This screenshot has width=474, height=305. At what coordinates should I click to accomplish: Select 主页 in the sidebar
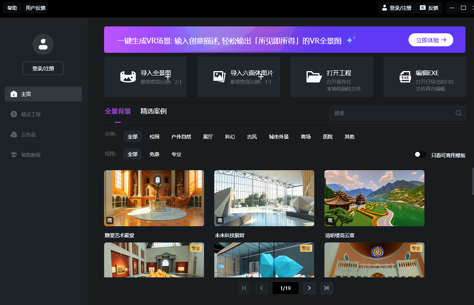pyautogui.click(x=43, y=94)
